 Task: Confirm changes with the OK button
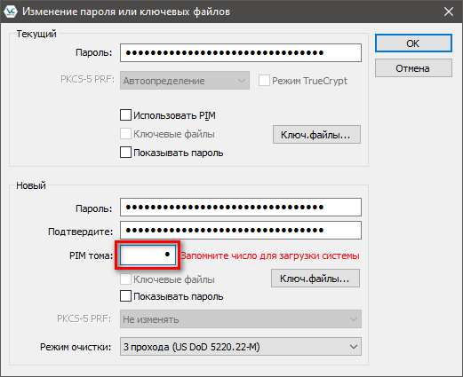coord(413,43)
